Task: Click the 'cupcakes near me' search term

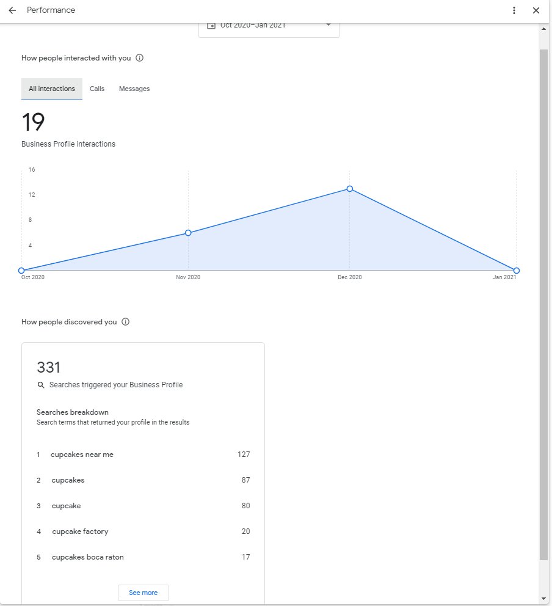Action: coord(82,454)
